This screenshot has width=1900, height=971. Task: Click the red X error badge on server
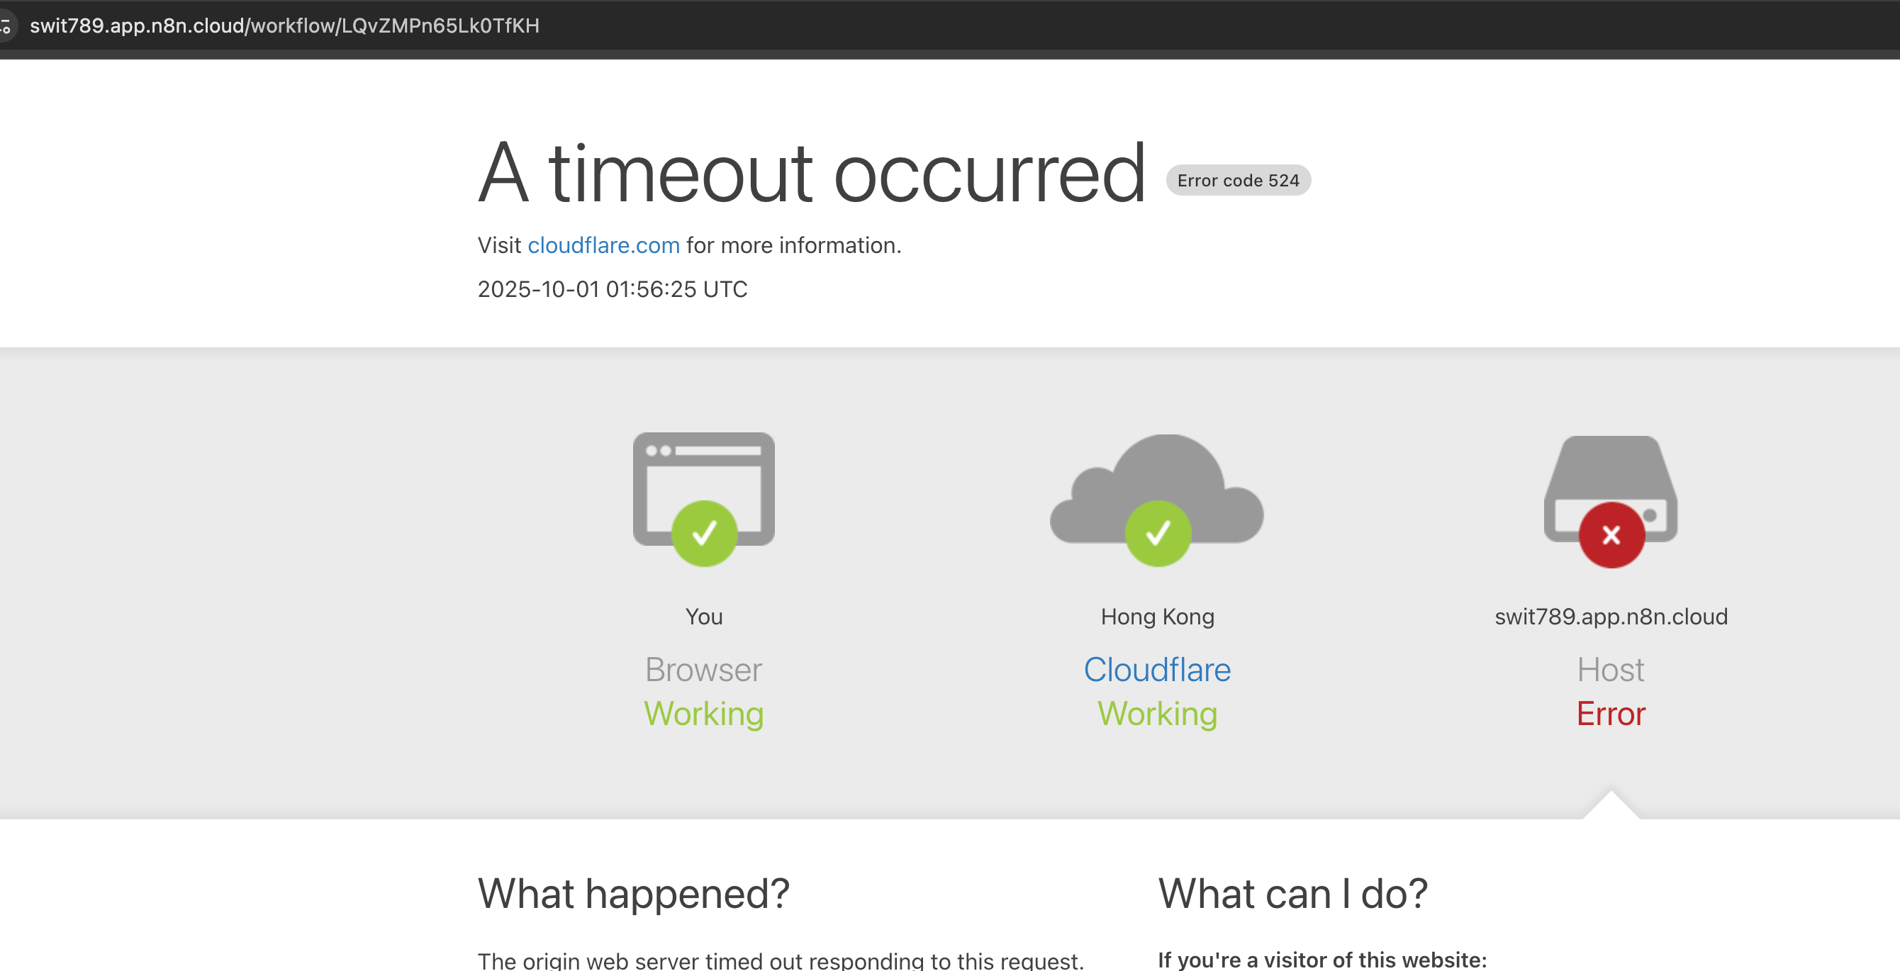[1611, 535]
